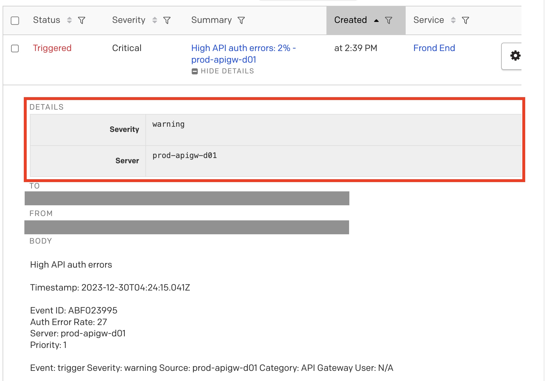
Task: Check the checkbox on the Triggered alert row
Action: click(15, 48)
